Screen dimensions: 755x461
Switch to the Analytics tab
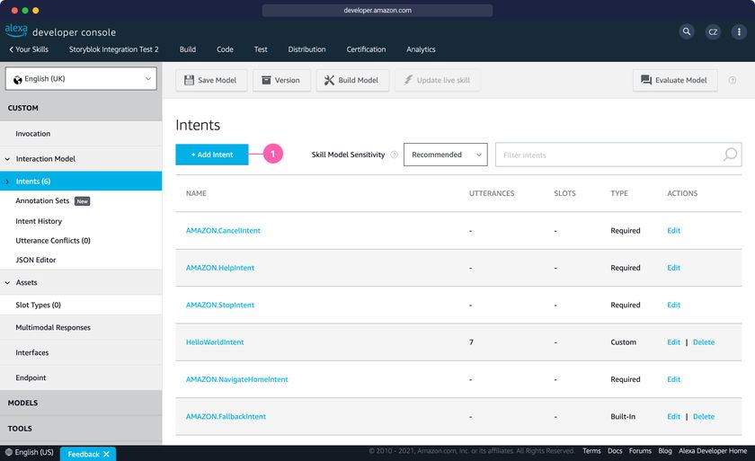coord(421,49)
